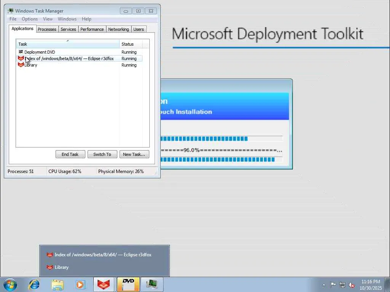The height and width of the screenshot is (292, 390).
Task: Click the Processes: 51 status bar entry
Action: pyautogui.click(x=21, y=171)
